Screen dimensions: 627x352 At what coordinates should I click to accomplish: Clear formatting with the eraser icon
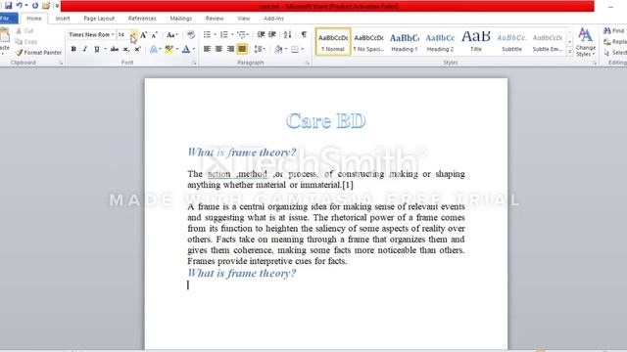tap(191, 35)
